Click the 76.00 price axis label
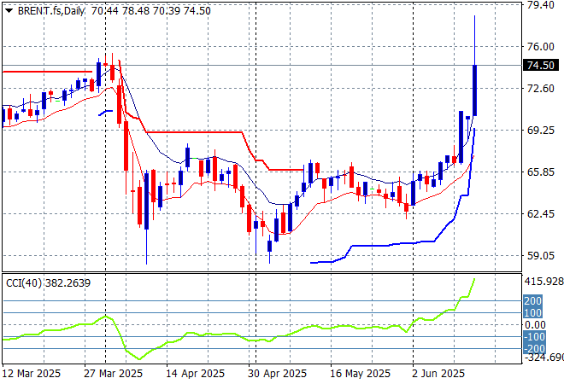 coord(541,46)
